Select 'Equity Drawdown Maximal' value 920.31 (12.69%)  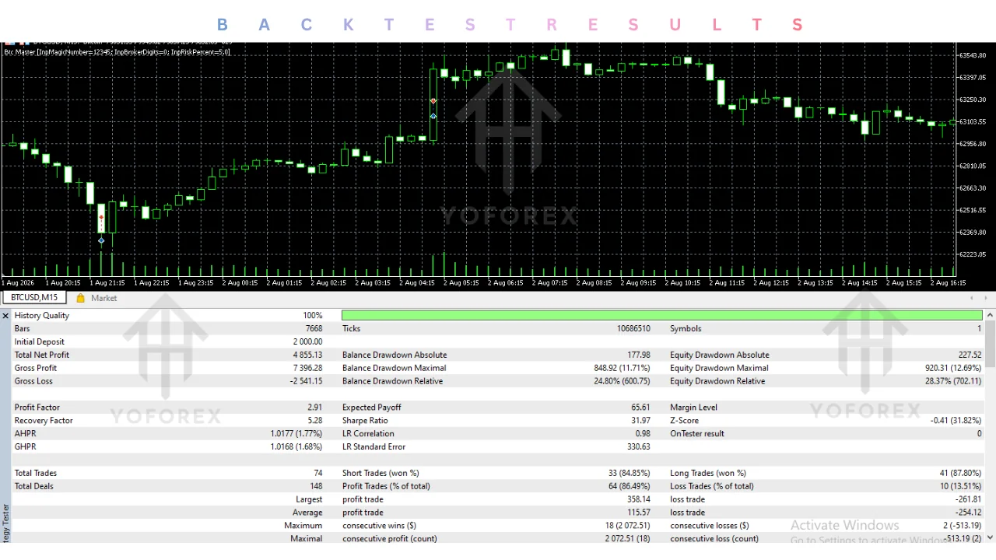(953, 368)
